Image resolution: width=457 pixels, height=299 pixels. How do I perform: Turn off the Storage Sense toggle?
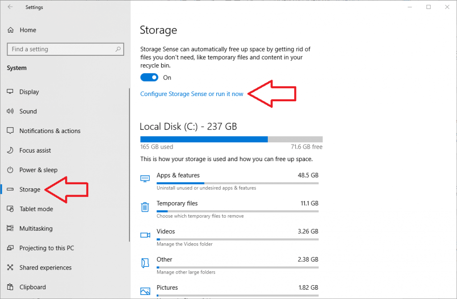[149, 78]
